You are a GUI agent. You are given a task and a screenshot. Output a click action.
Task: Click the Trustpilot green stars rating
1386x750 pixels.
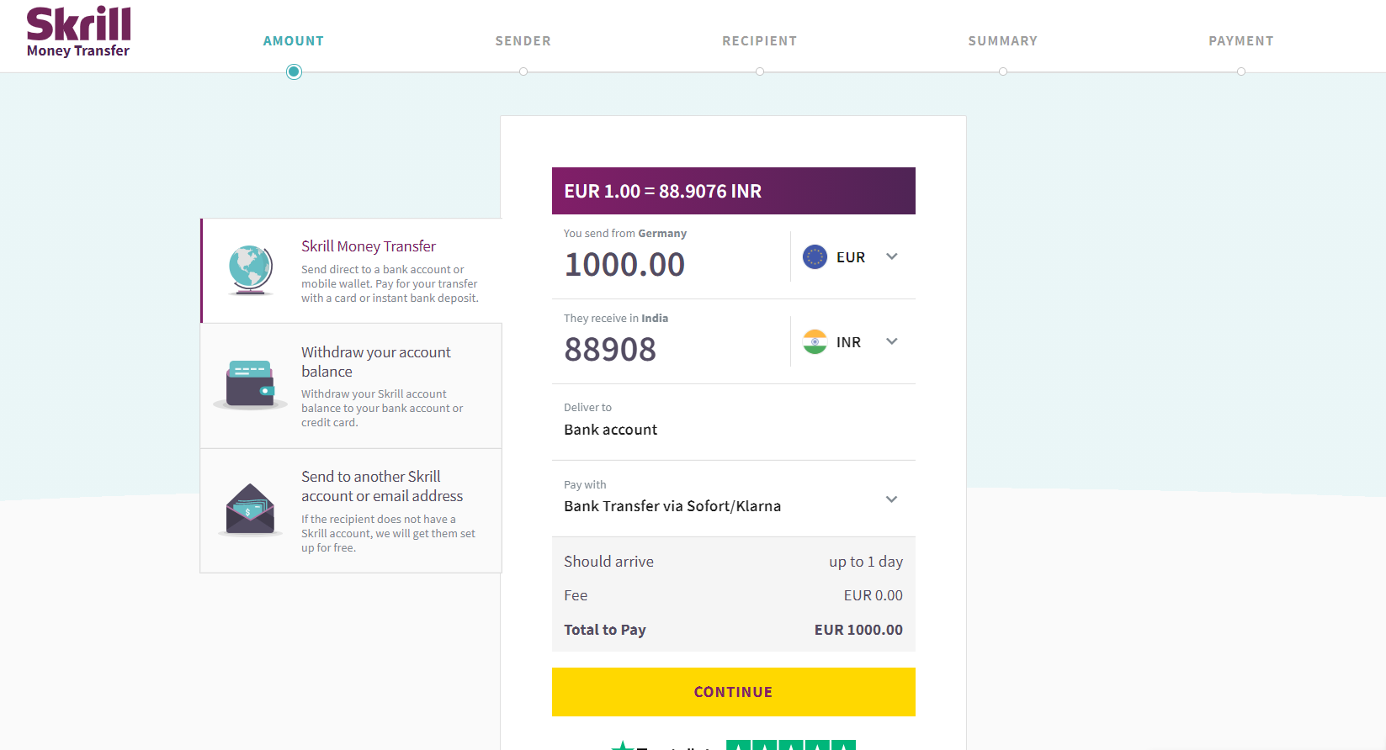pos(790,745)
